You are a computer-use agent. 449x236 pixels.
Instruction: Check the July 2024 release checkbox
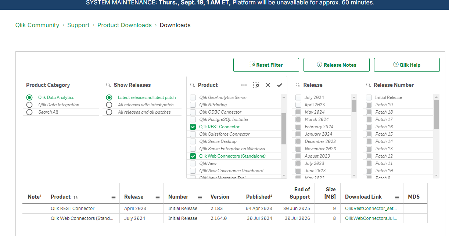coord(298,97)
